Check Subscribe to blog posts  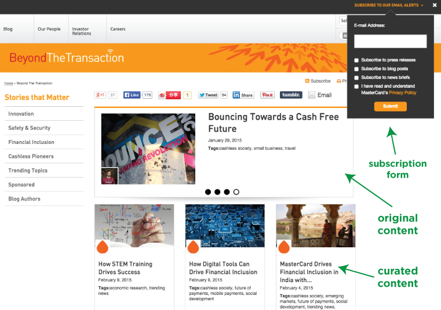(356, 69)
